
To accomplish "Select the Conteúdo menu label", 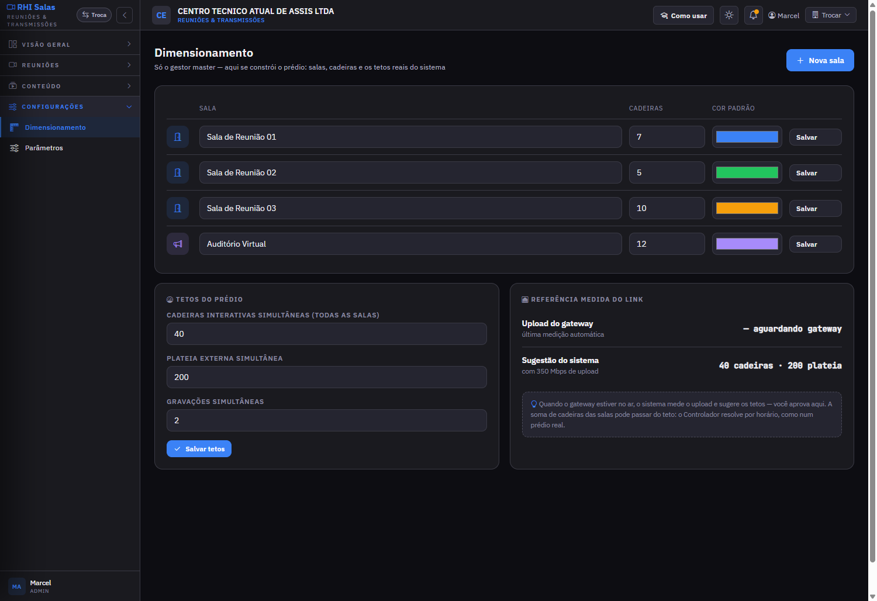I will click(41, 86).
